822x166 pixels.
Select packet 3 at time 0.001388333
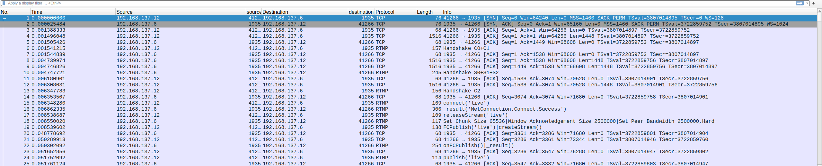pos(409,30)
